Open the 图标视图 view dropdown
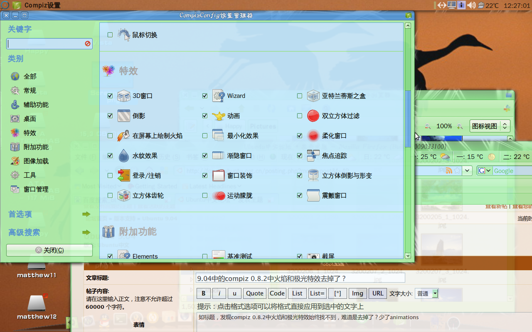This screenshot has height=332, width=532. tap(490, 126)
